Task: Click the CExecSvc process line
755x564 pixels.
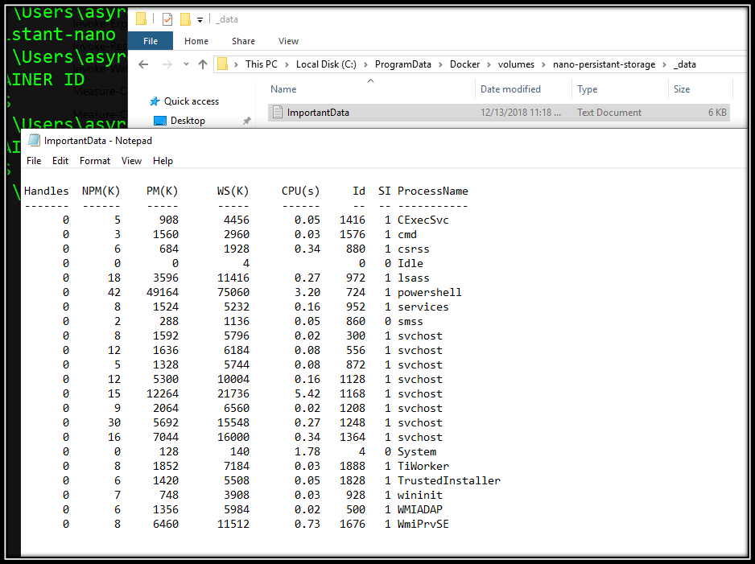Action: pyautogui.click(x=256, y=220)
